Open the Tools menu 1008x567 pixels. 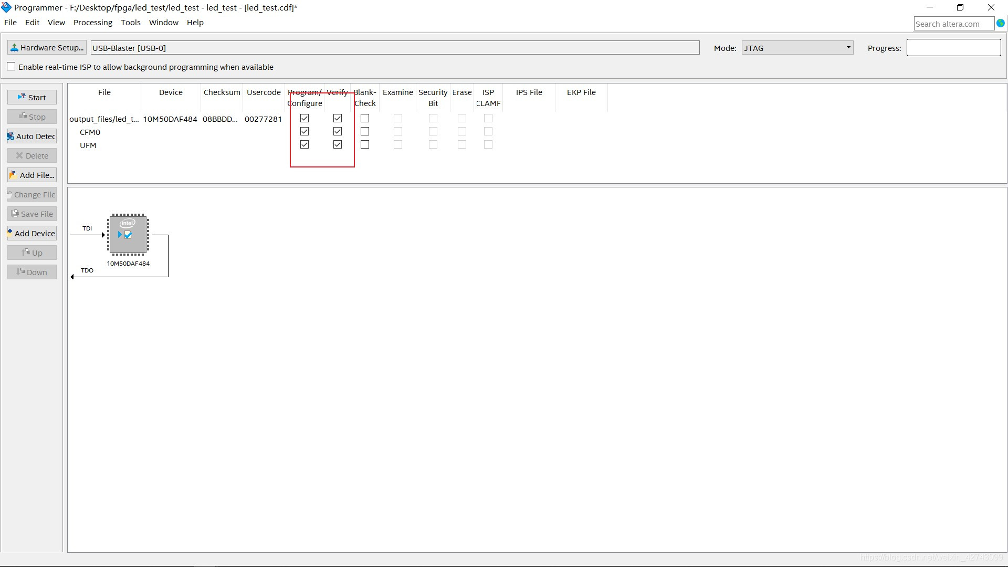130,23
